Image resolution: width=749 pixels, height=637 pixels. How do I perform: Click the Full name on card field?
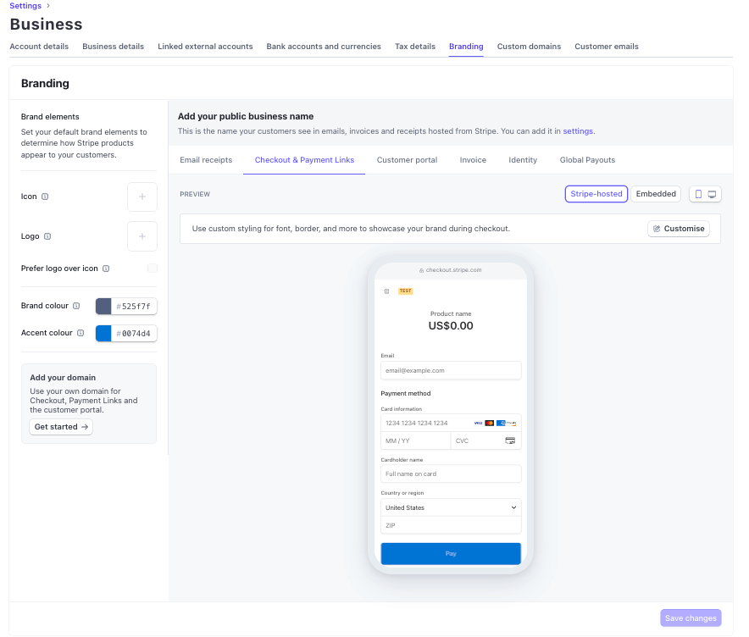451,474
